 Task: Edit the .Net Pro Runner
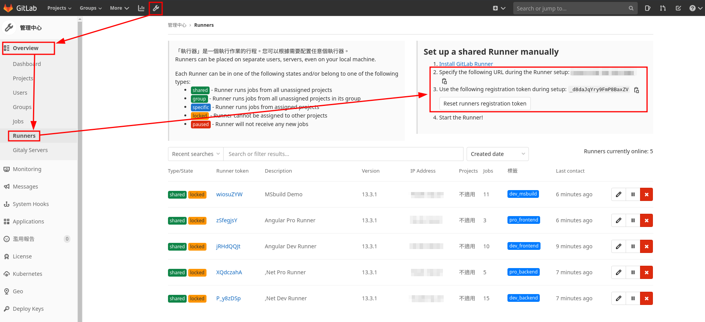[x=619, y=272]
